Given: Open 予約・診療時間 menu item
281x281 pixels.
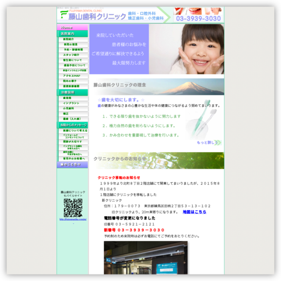Looking at the screenshot, I should 73,50.
